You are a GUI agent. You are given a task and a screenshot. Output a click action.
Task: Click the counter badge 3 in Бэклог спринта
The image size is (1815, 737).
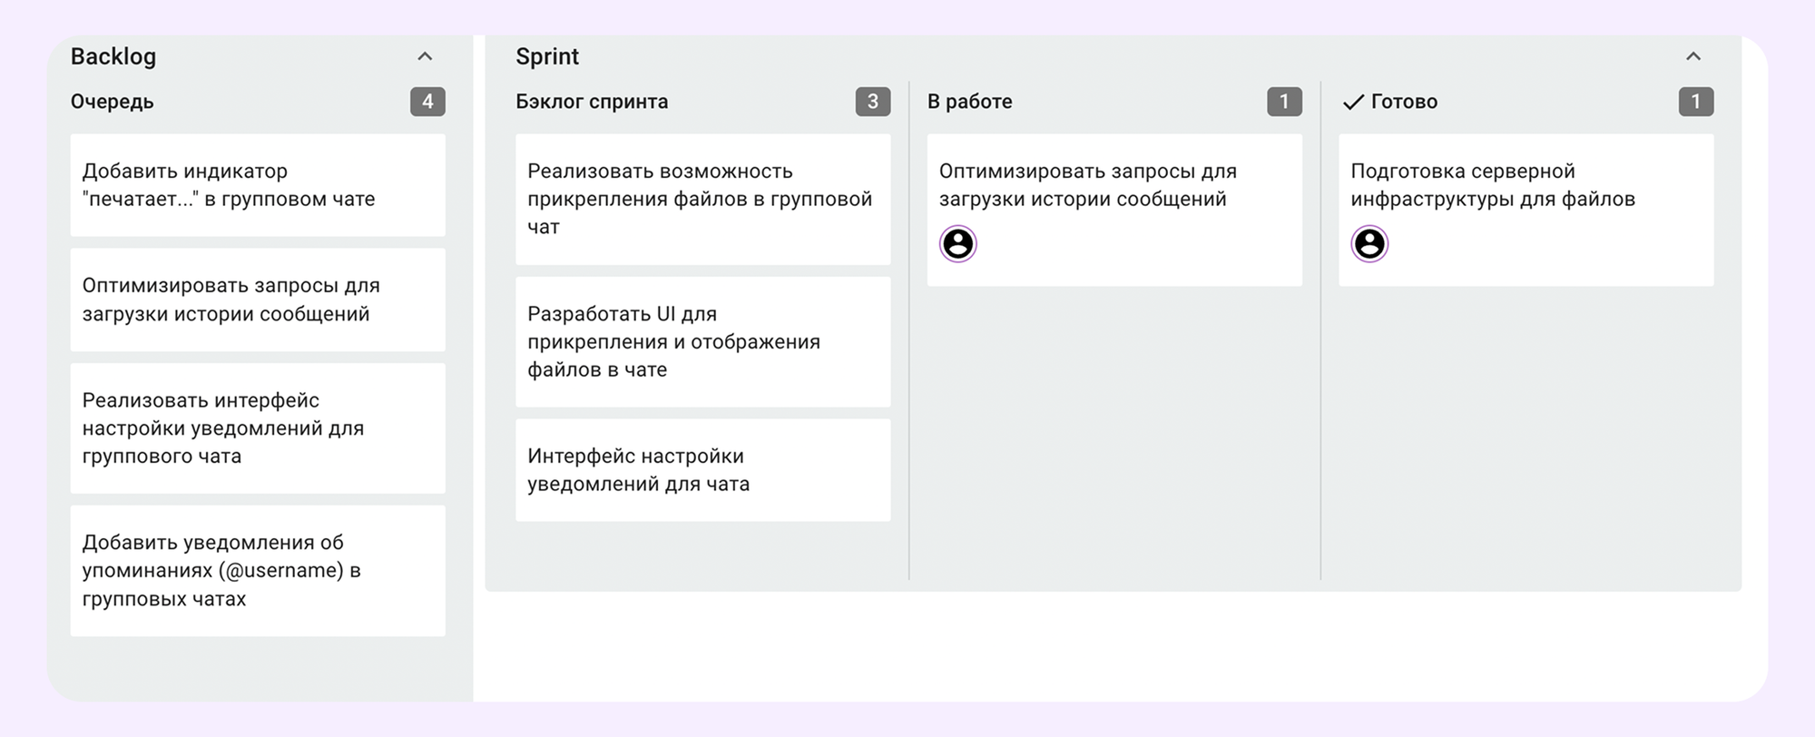coord(874,102)
